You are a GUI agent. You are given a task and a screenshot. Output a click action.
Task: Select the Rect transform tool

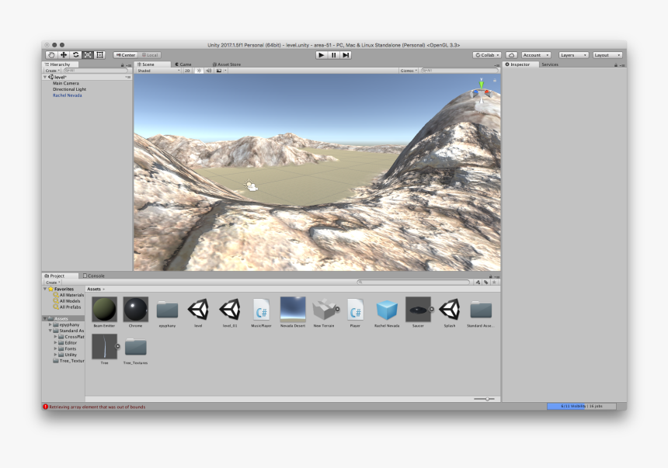pyautogui.click(x=99, y=54)
